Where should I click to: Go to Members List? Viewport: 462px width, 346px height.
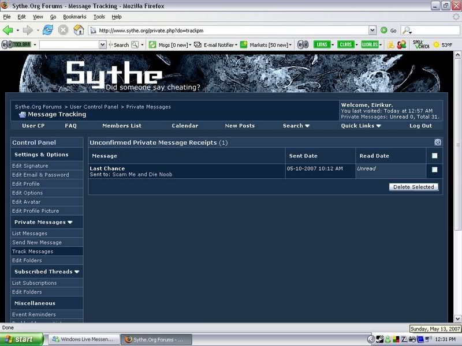122,126
